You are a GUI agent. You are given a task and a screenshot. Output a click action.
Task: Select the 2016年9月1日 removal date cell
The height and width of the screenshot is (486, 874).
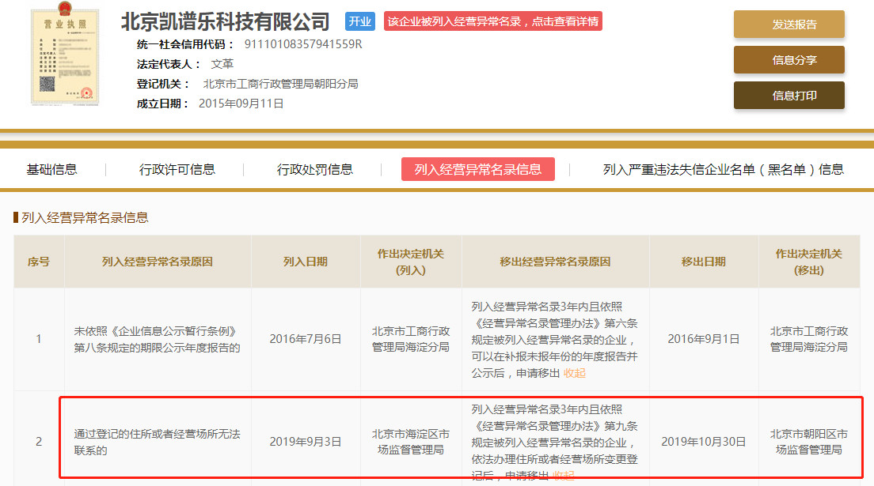703,339
